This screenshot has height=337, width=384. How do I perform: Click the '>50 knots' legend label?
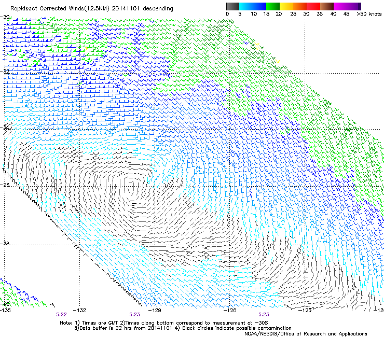point(369,14)
